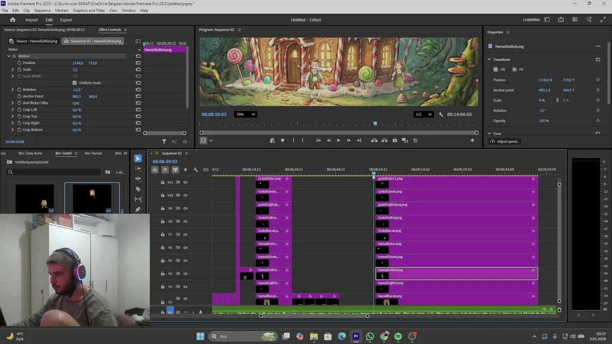Toggle animation stopwatch for Position
This screenshot has height=344, width=612.
pos(19,63)
